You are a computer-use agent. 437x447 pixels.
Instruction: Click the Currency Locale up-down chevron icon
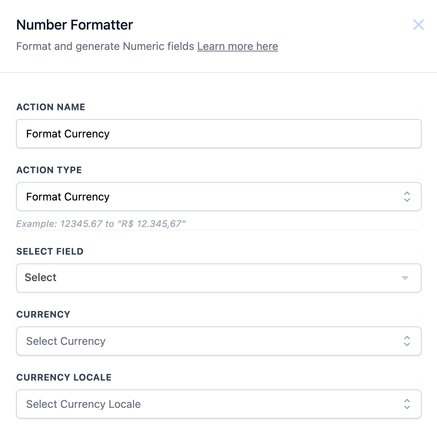coord(407,404)
